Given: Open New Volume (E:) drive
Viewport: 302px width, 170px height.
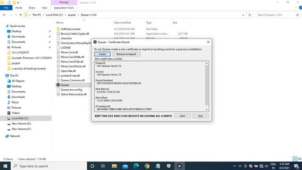Looking at the screenshot, I should click(21, 124).
